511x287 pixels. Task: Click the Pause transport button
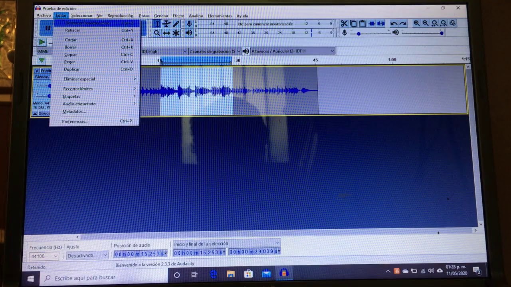(48, 28)
